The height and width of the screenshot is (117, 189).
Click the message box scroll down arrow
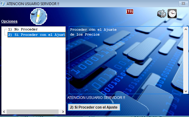[x=186, y=91]
